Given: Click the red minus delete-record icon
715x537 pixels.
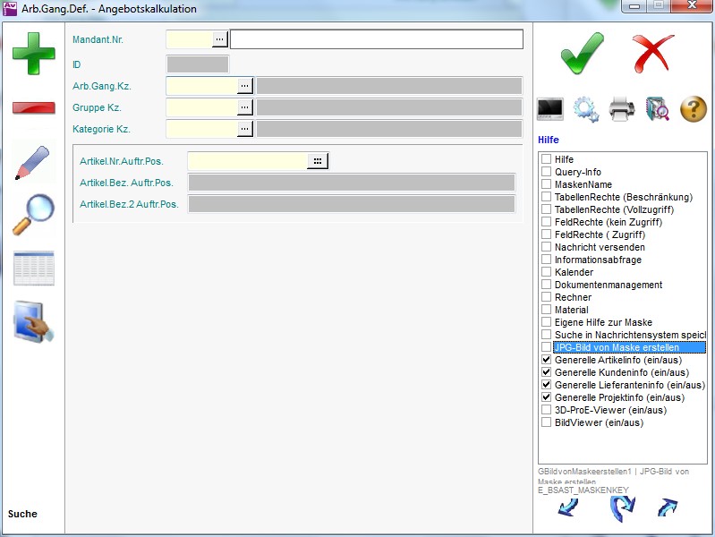Looking at the screenshot, I should click(33, 108).
